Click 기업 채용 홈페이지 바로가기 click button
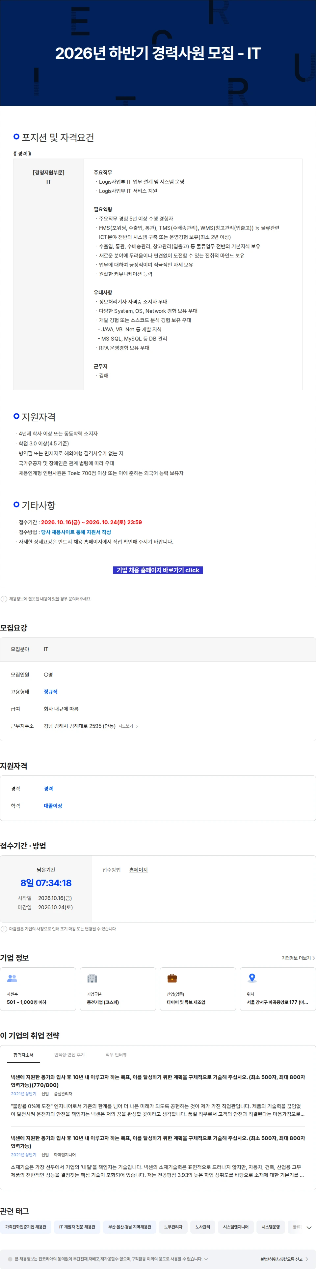The image size is (316, 1269). [x=158, y=570]
